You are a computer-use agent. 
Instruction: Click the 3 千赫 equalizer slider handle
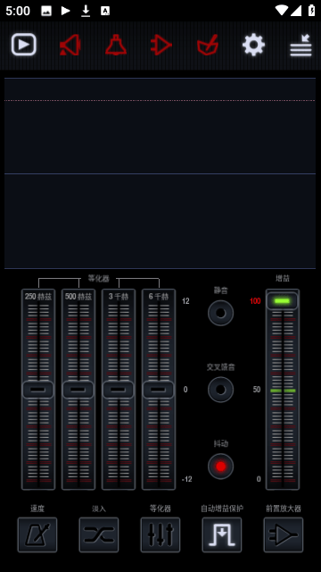(119, 390)
